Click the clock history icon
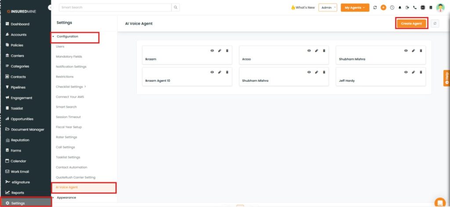 click(x=392, y=7)
